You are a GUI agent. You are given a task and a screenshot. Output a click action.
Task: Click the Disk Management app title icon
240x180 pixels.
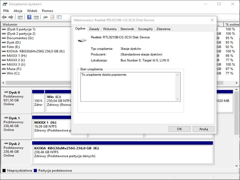(5, 4)
